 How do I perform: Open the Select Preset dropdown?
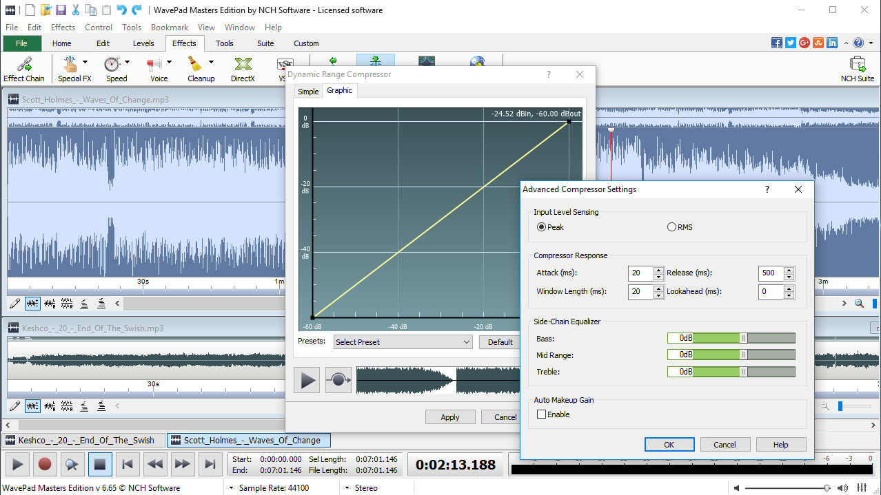pyautogui.click(x=403, y=342)
